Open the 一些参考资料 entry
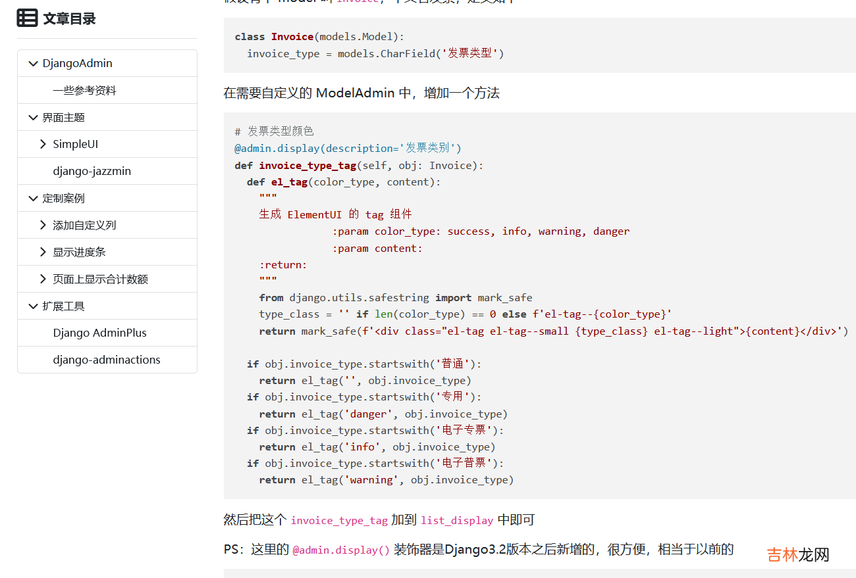The image size is (856, 578). click(84, 91)
